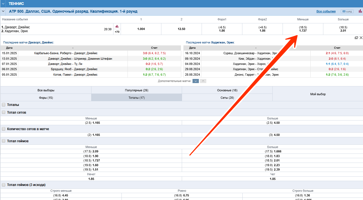Pick games under (17.5) 2.09
The width and height of the screenshot is (363, 200).
point(91,151)
